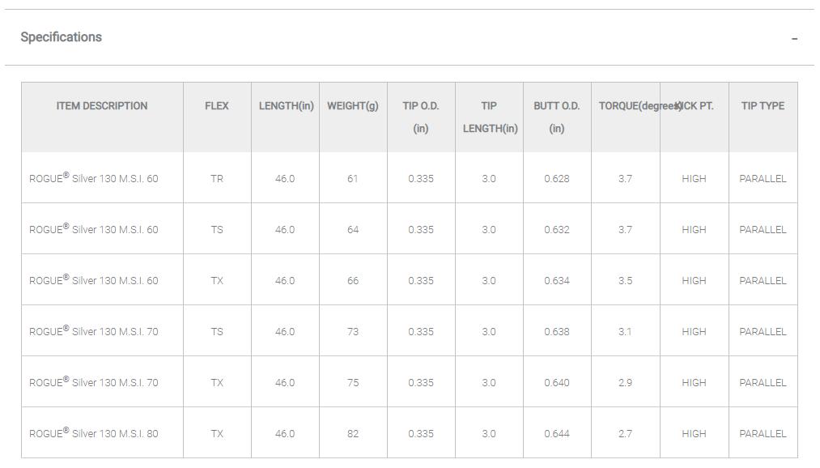Click the TIP TYPE column header

(x=763, y=106)
